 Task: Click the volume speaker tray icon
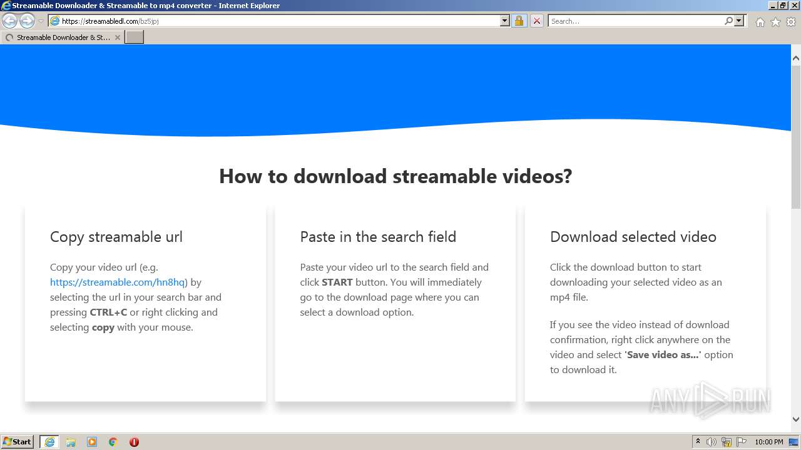coord(712,442)
